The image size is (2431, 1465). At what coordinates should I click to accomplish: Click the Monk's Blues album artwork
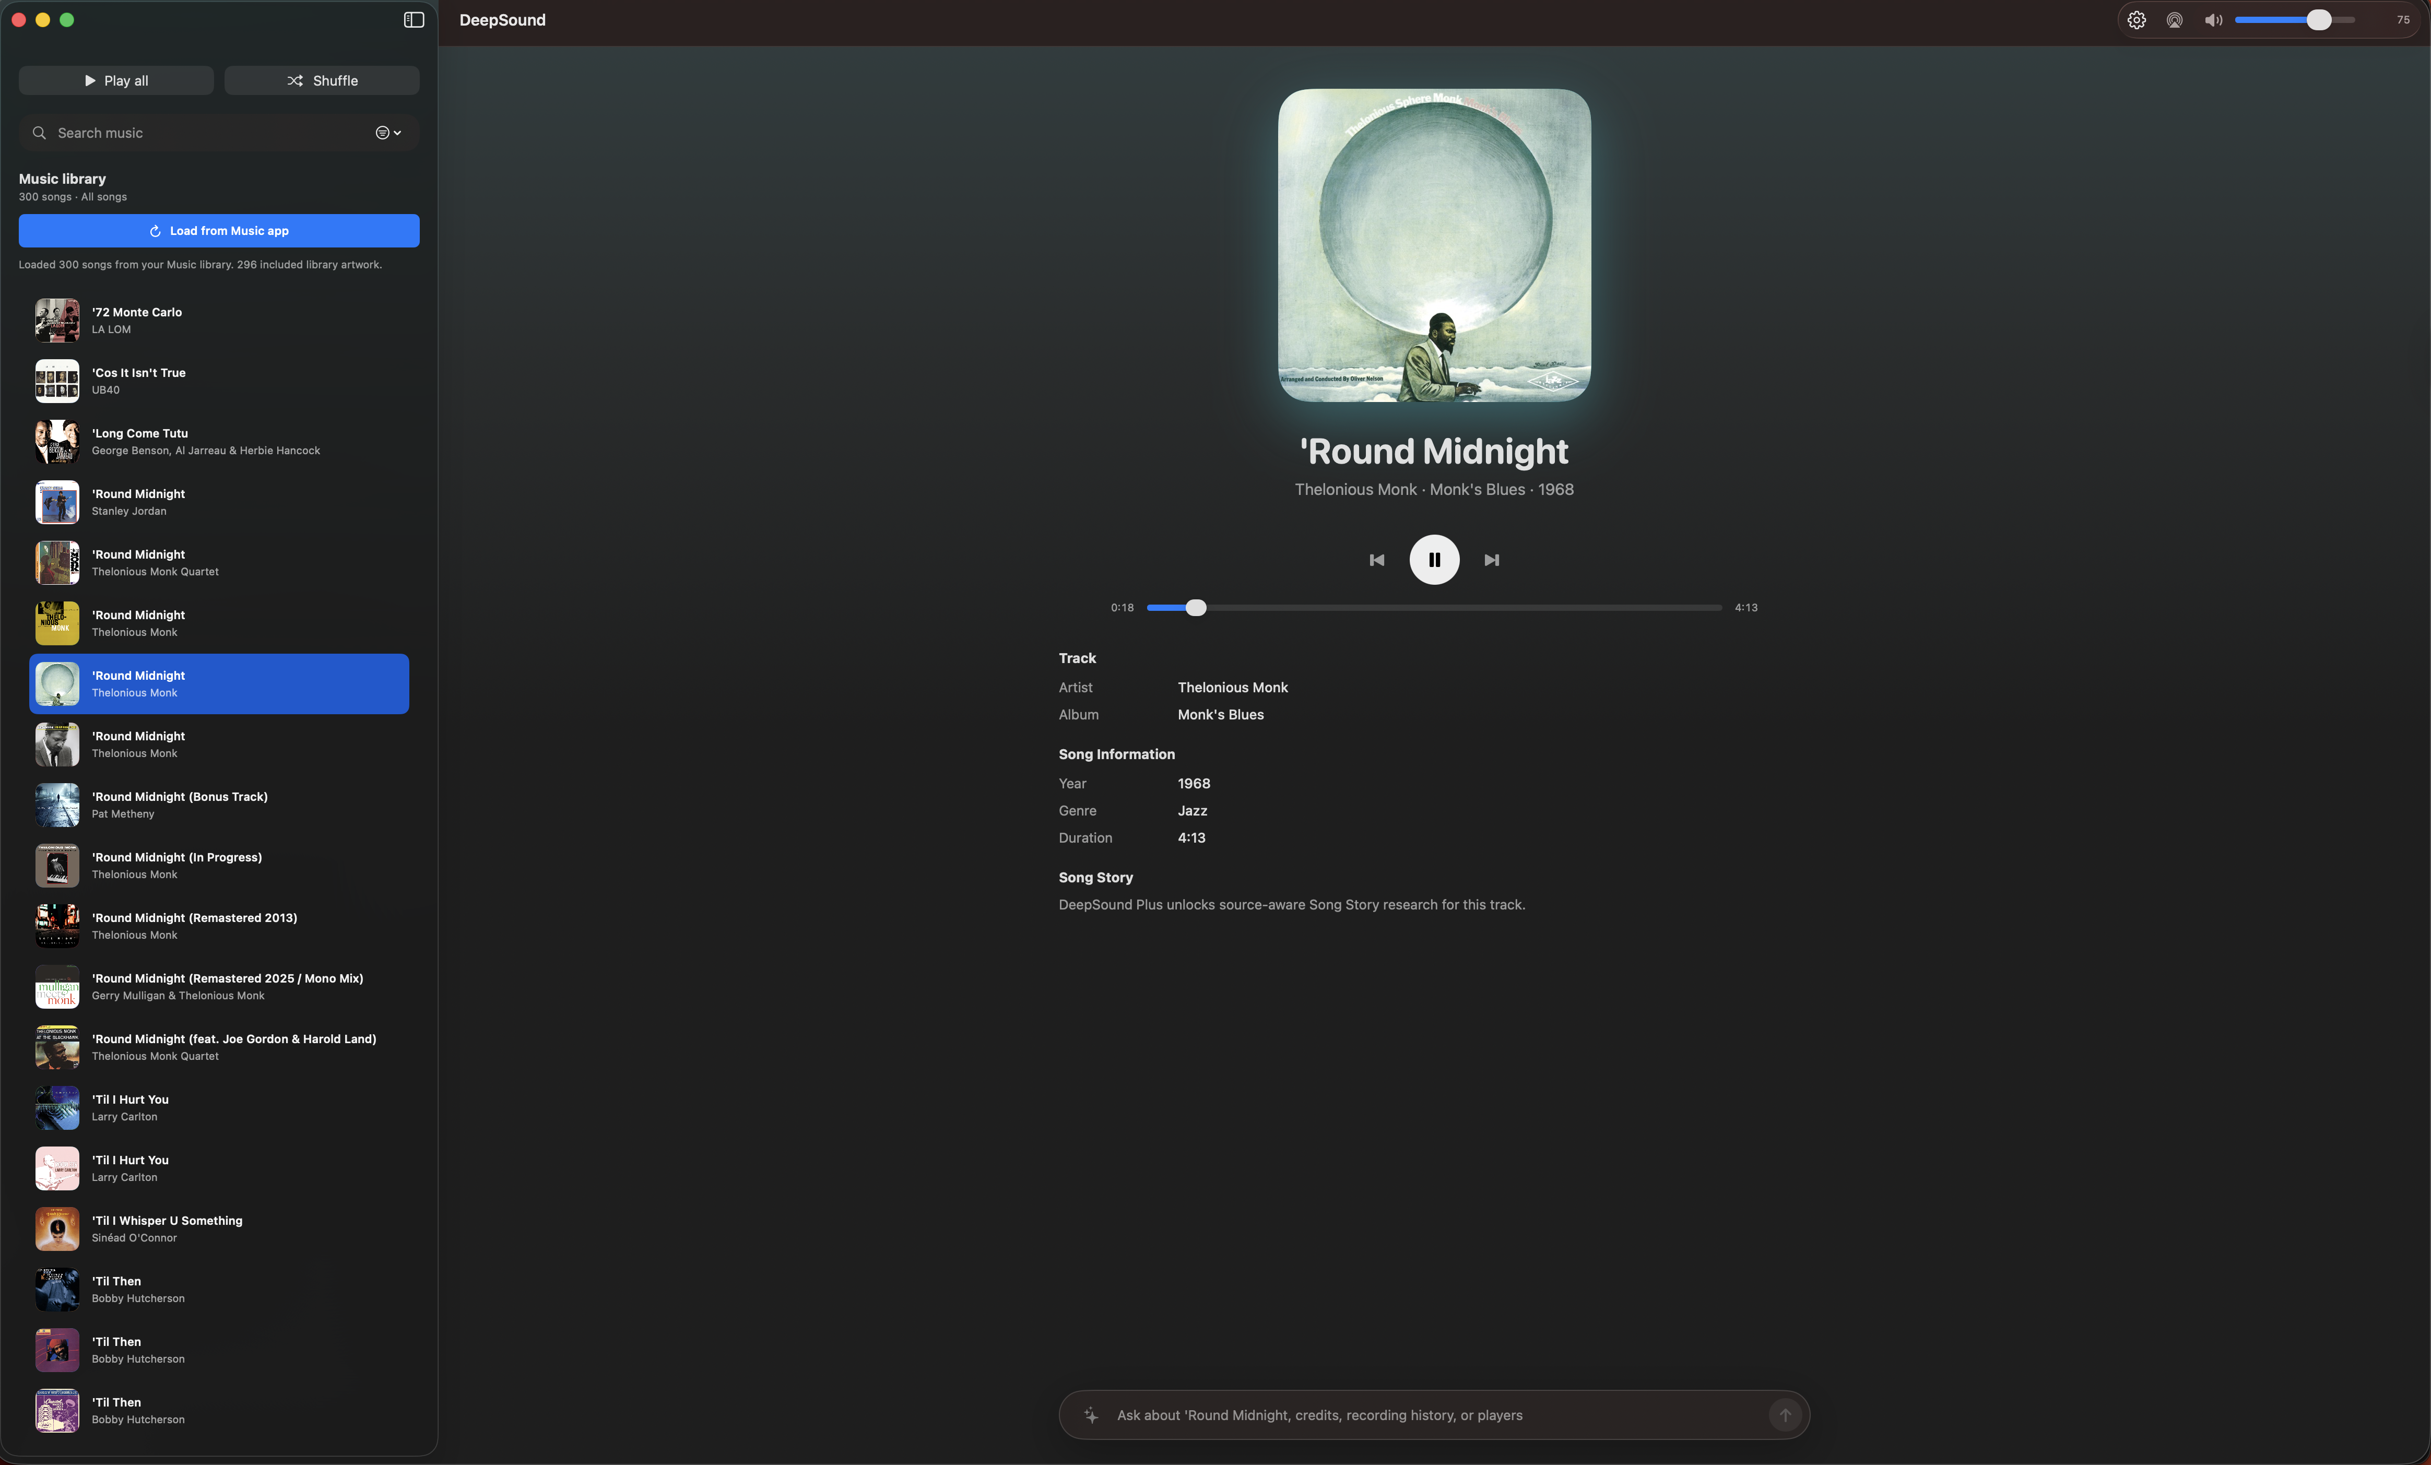[x=1434, y=246]
